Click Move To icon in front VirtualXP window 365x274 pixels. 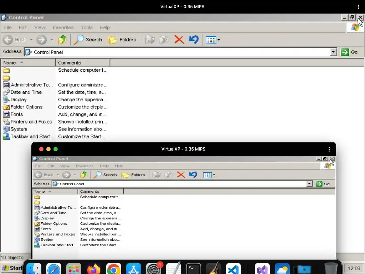click(x=156, y=175)
